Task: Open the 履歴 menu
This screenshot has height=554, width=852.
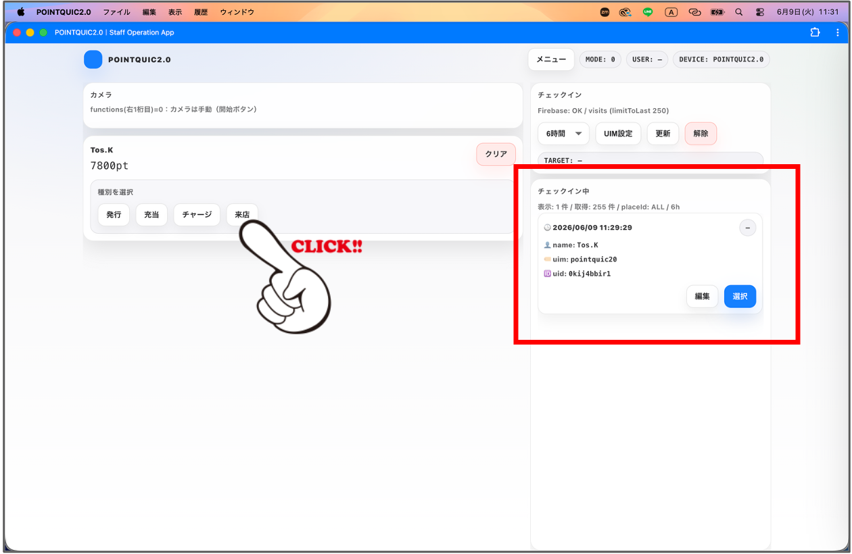Action: pyautogui.click(x=201, y=12)
